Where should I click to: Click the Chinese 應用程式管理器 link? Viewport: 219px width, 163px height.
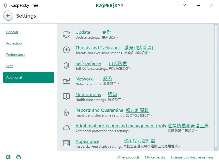(x=139, y=141)
